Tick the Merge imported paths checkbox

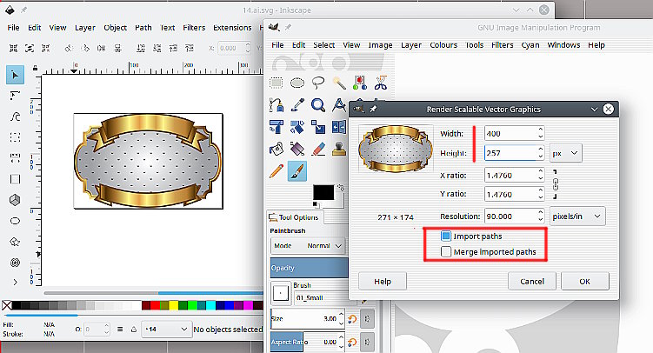[445, 251]
